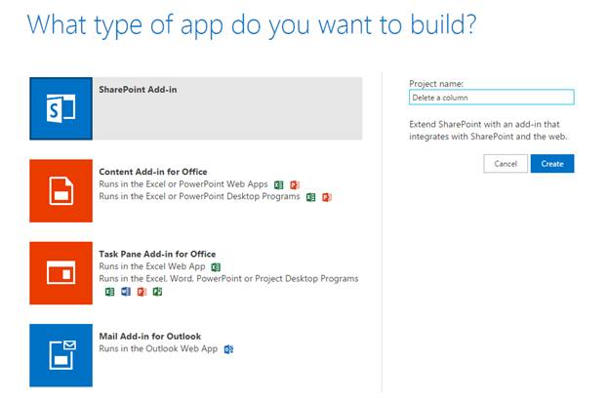Screen dimensions: 609x403
Task: Click the Word icon below Task Pane desktop programs
Action: tap(126, 292)
